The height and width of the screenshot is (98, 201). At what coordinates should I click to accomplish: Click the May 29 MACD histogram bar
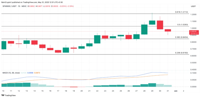[152, 85]
